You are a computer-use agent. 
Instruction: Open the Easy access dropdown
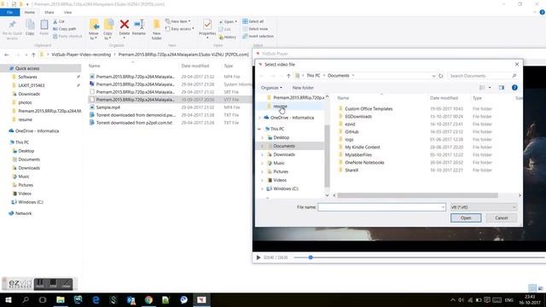[x=180, y=29]
